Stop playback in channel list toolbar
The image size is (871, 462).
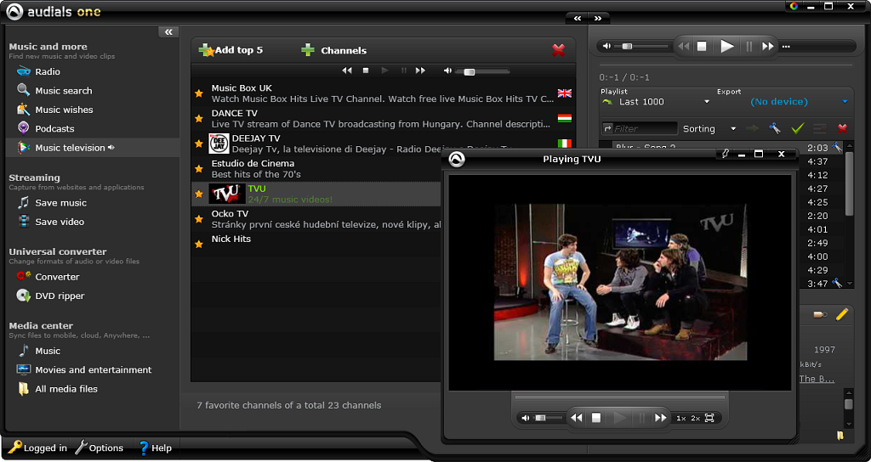pos(366,70)
